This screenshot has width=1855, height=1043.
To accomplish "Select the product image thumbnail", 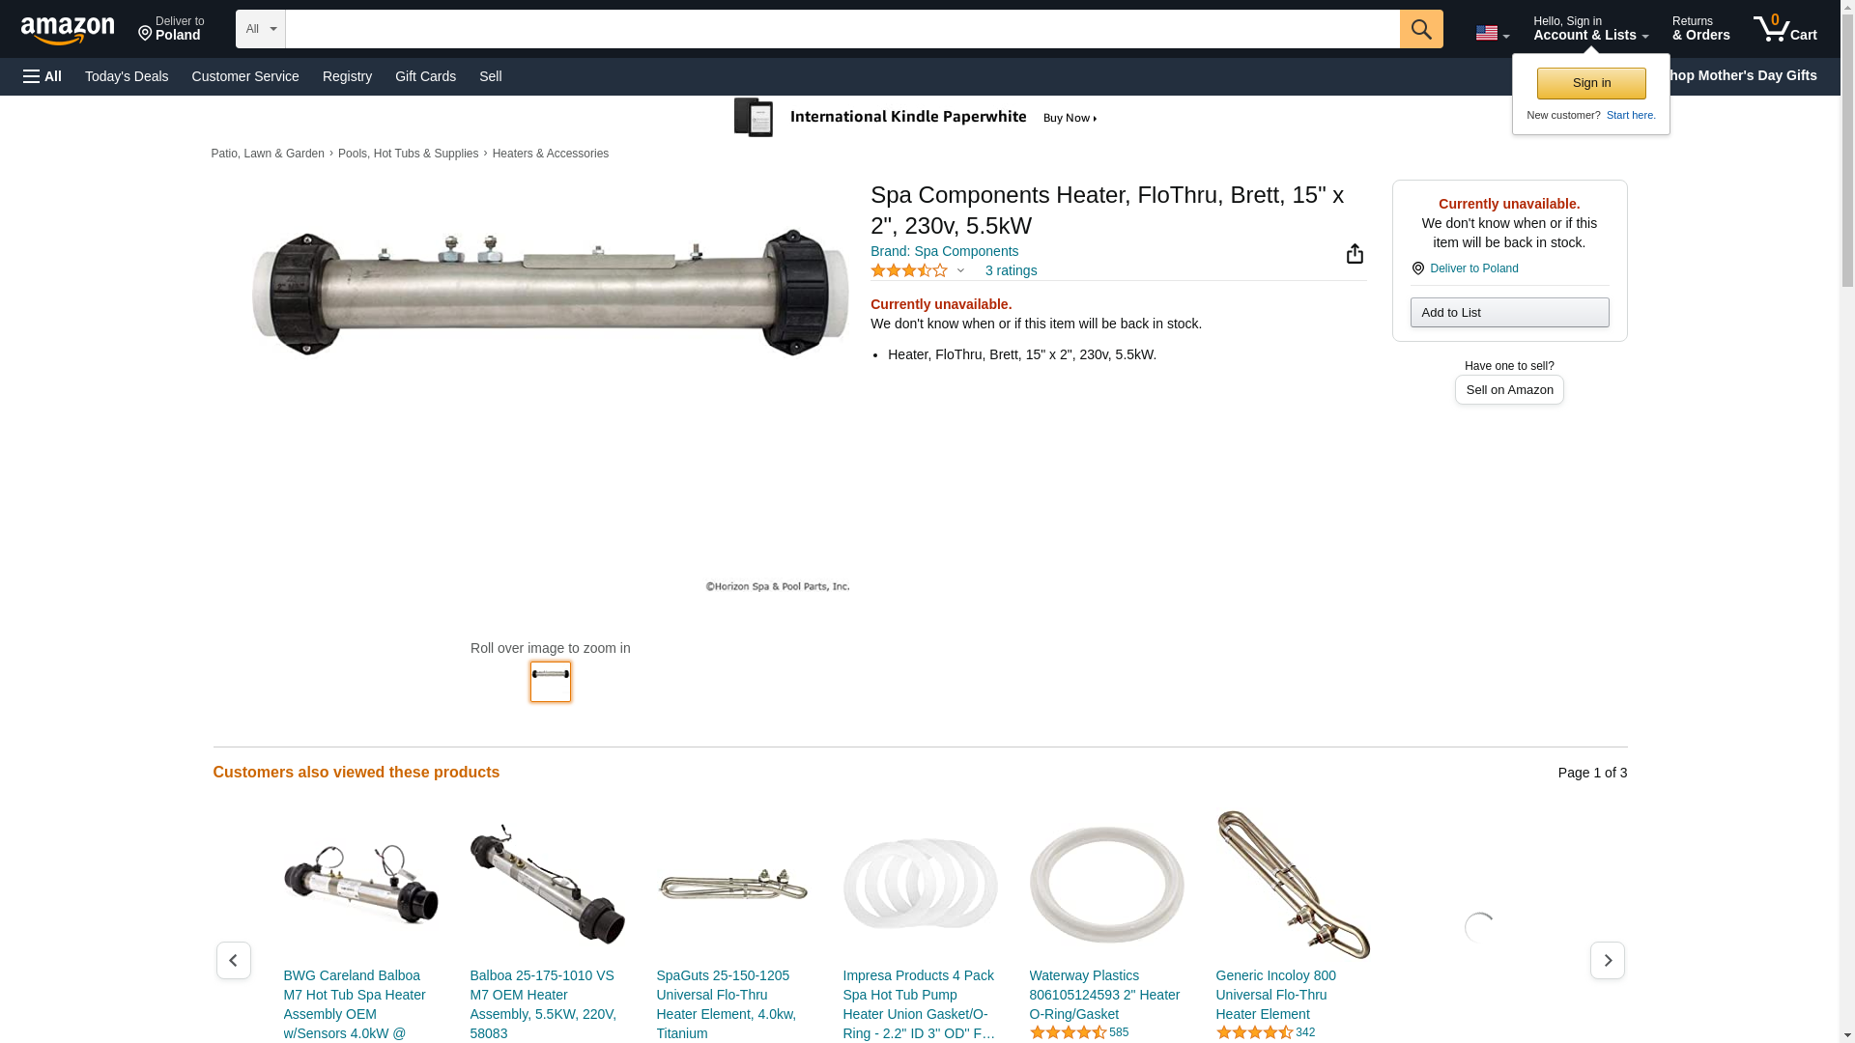I will [550, 681].
